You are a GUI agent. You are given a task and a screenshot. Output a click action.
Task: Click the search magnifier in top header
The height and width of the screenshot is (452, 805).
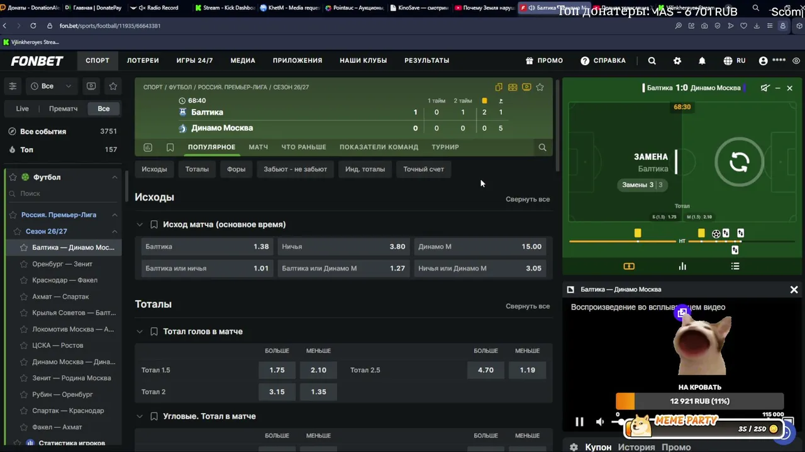point(652,61)
